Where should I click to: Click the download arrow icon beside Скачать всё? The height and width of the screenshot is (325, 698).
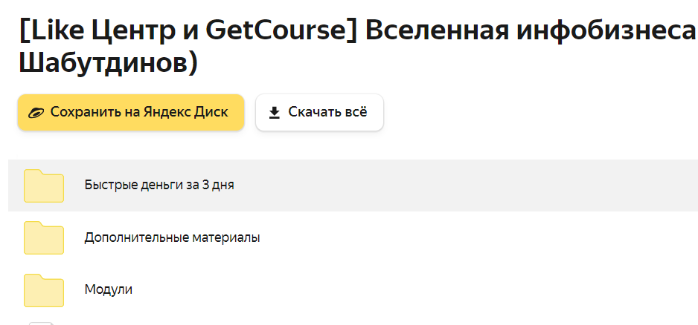pyautogui.click(x=274, y=113)
